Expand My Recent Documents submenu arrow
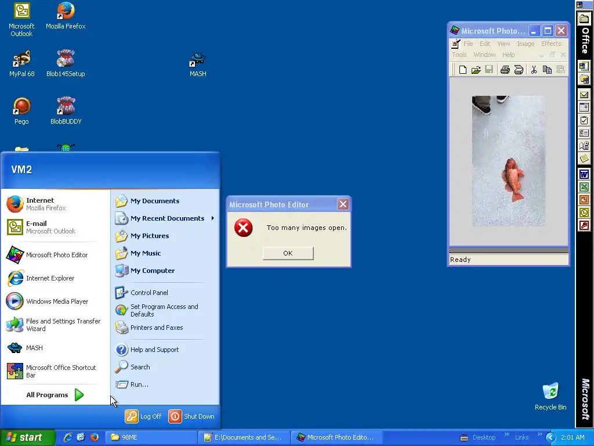Image resolution: width=594 pixels, height=446 pixels. (x=212, y=218)
